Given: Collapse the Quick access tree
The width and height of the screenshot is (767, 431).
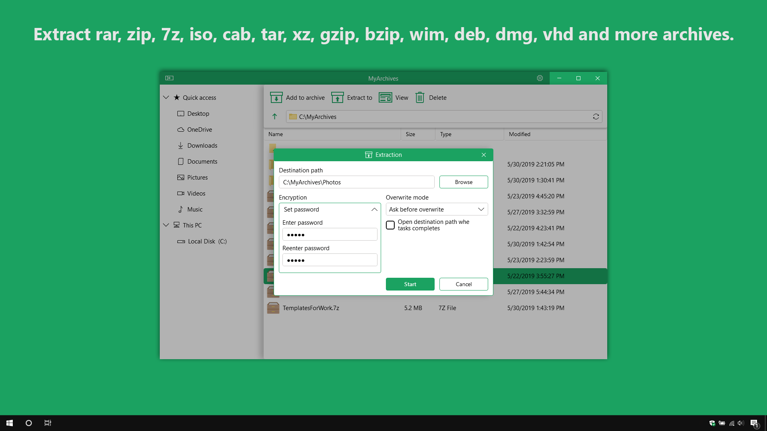Looking at the screenshot, I should [x=166, y=97].
